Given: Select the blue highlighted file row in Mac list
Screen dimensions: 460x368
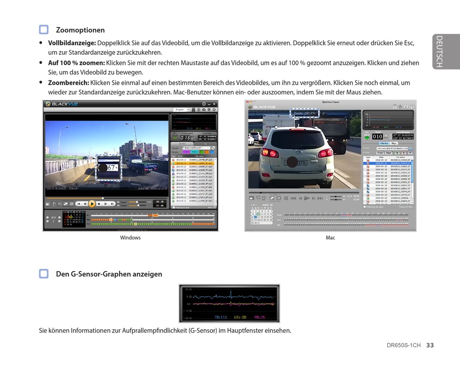Looking at the screenshot, I should click(x=387, y=163).
